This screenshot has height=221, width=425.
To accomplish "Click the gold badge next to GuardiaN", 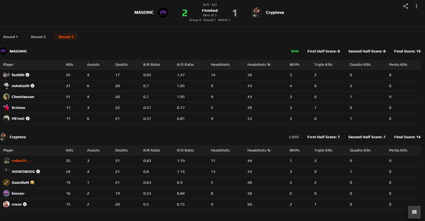I will coord(32,182).
